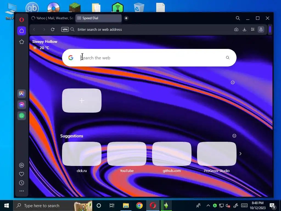Open the YouTube suggestion tile
The width and height of the screenshot is (281, 211).
click(127, 154)
